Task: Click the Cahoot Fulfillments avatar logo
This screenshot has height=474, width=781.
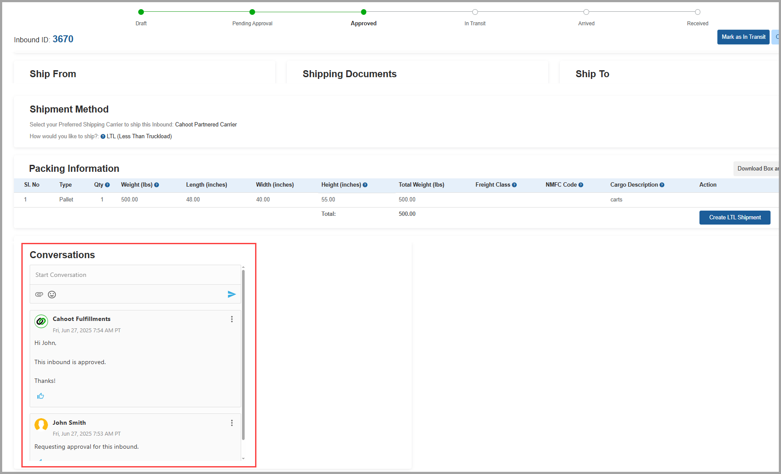Action: coord(41,321)
